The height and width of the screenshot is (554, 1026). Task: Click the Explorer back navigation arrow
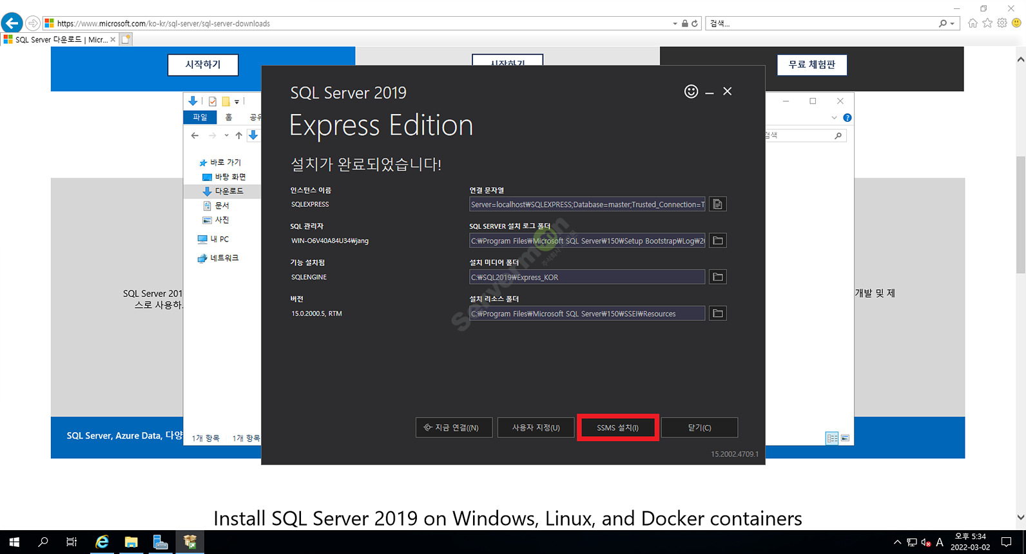click(x=195, y=135)
